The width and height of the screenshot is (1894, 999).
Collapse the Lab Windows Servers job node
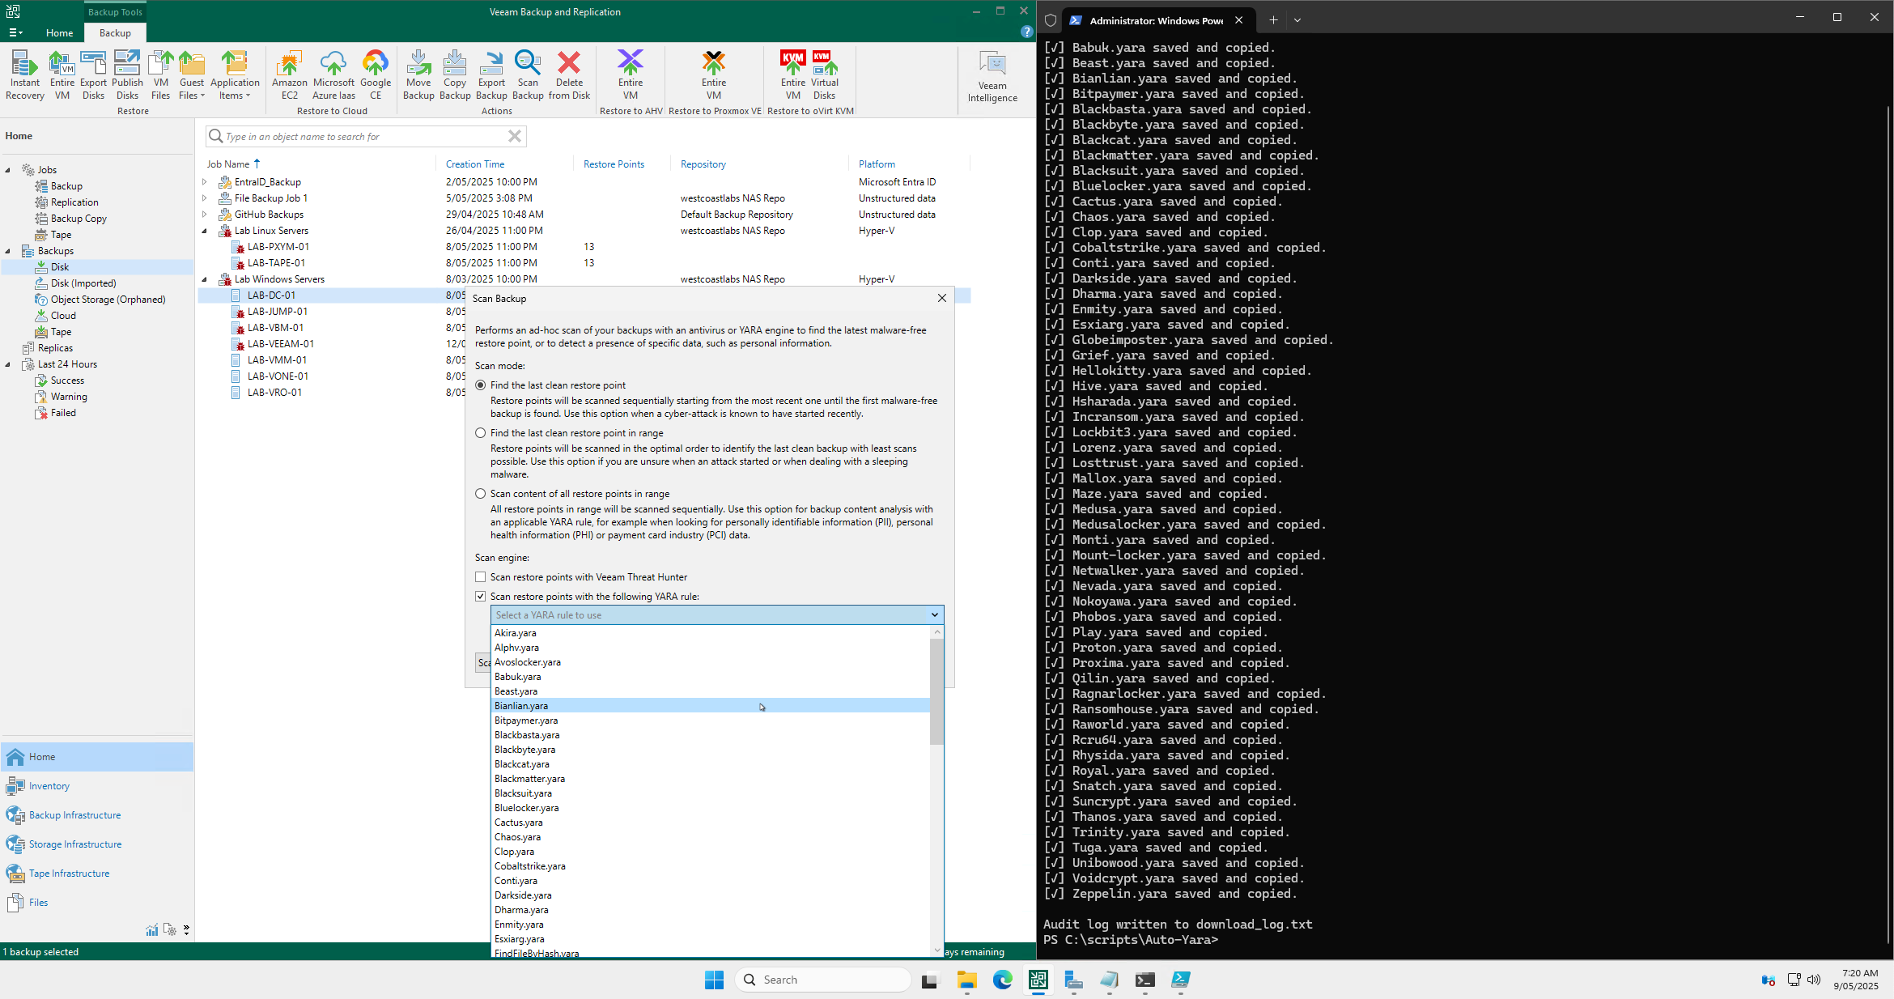tap(204, 279)
